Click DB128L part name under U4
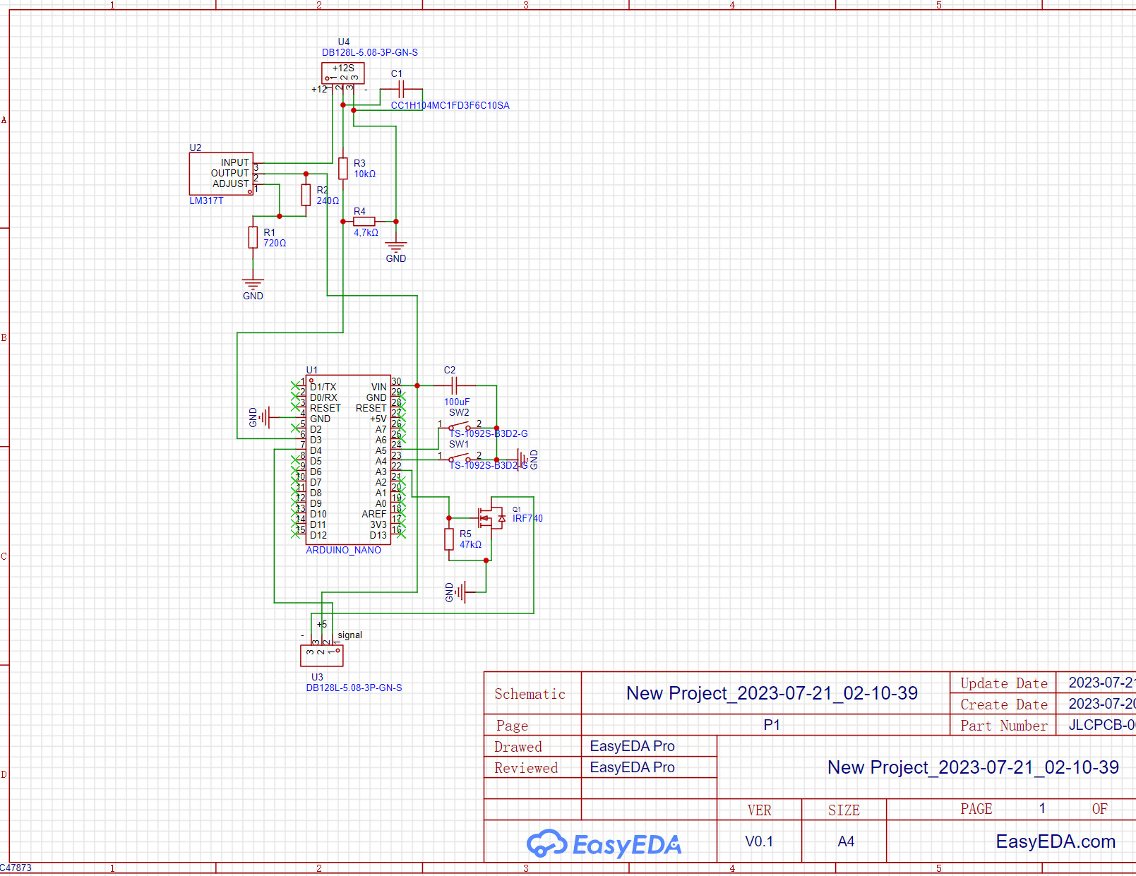1136x876 pixels. [x=370, y=52]
